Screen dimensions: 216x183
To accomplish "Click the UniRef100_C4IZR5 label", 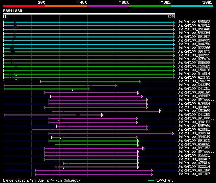I will coord(194,115).
